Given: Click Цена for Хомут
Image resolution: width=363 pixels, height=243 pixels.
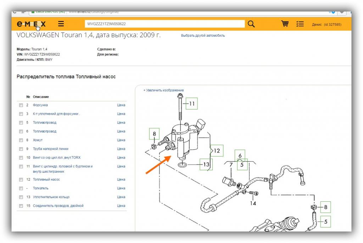Looking at the screenshot, I should tap(121, 140).
